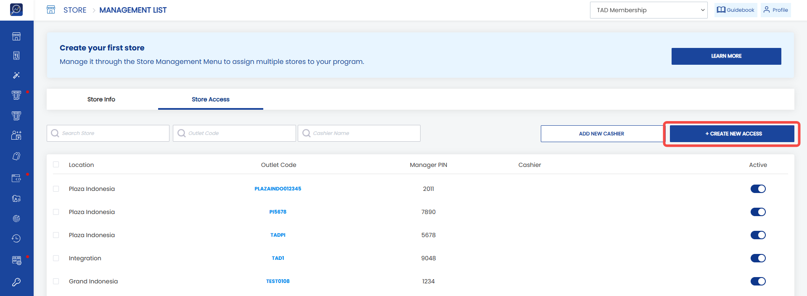This screenshot has width=807, height=296.
Task: Click the Integration location cell
Action: point(85,258)
